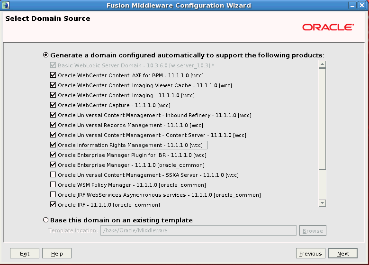Viewport: 369px width, 265px height.
Task: Minimize the Configuration Wizard window
Action: [352, 5]
